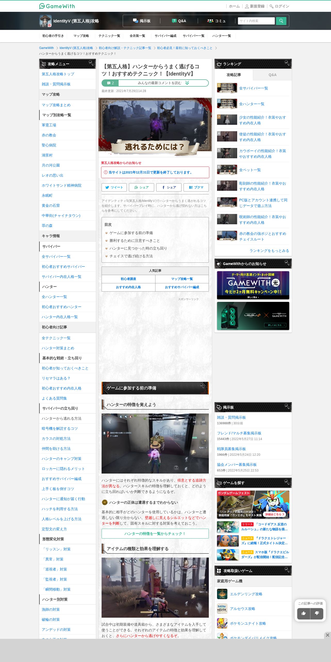Select 全衣装一覧 nav tab
The image size is (331, 662).
(x=137, y=36)
